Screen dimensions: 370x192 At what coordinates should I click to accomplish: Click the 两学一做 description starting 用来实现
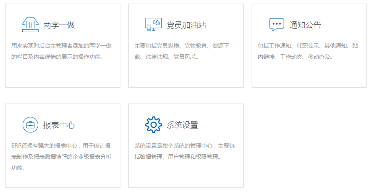[x=62, y=51]
